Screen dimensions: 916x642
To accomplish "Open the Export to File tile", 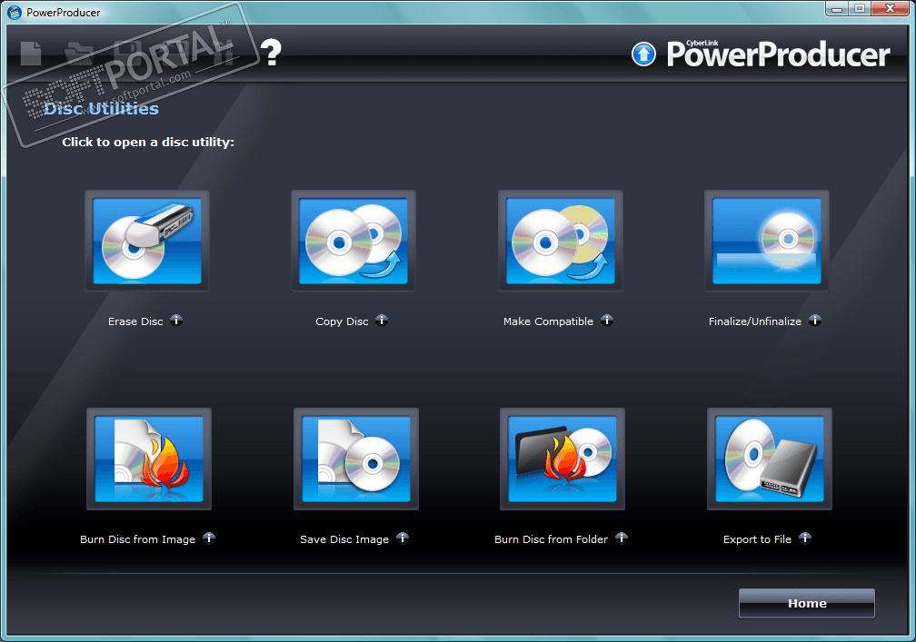I will (770, 459).
